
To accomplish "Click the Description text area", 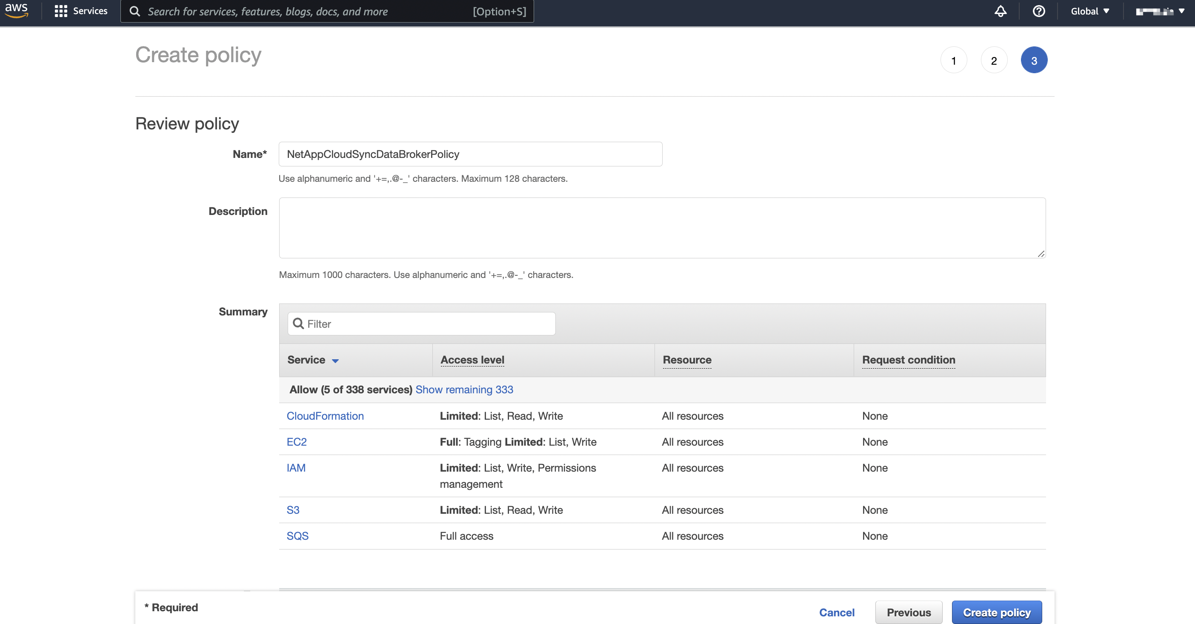I will point(661,228).
